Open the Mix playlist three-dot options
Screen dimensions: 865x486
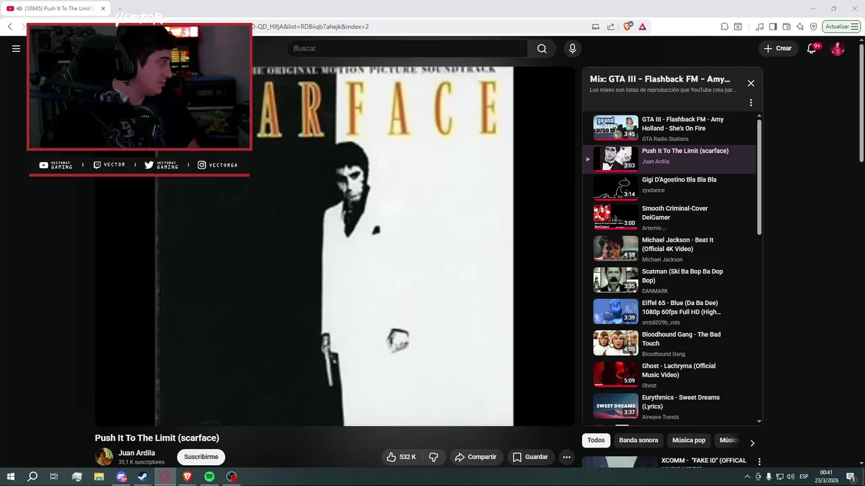click(751, 103)
